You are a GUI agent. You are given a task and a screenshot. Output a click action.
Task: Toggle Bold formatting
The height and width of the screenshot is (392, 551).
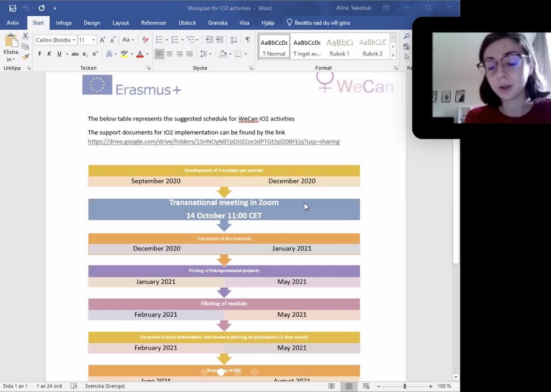coord(39,54)
